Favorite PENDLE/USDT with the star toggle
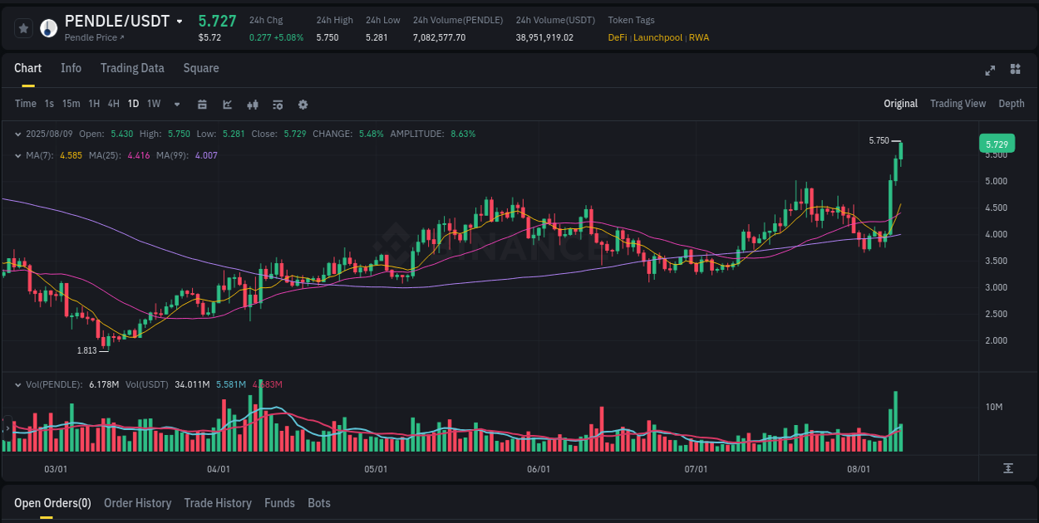 pos(23,27)
